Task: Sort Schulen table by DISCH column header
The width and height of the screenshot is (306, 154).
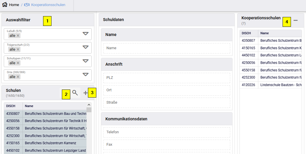Action: [x=11, y=106]
